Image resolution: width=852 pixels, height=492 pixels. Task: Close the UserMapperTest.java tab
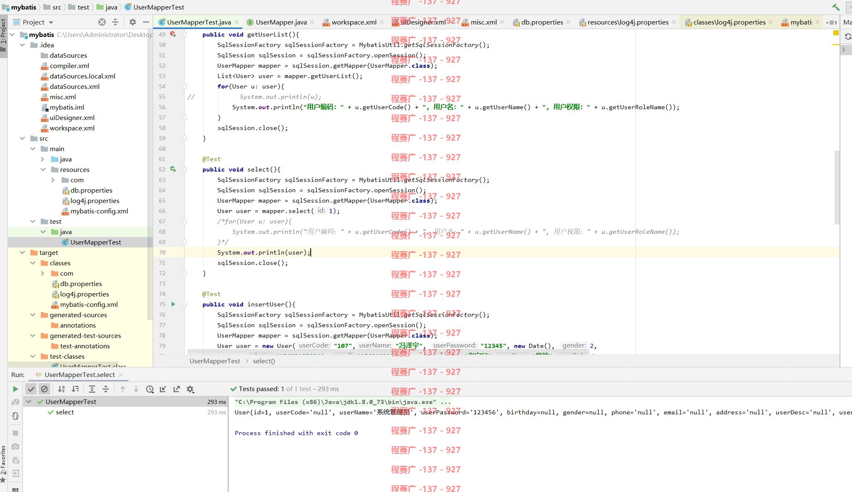(x=236, y=22)
